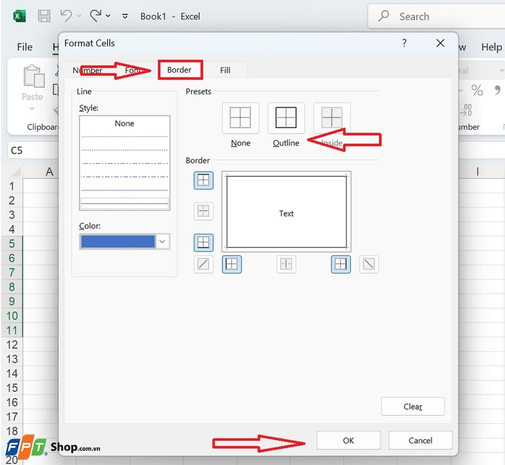
Task: Select row 1 header
Action: tap(12, 186)
